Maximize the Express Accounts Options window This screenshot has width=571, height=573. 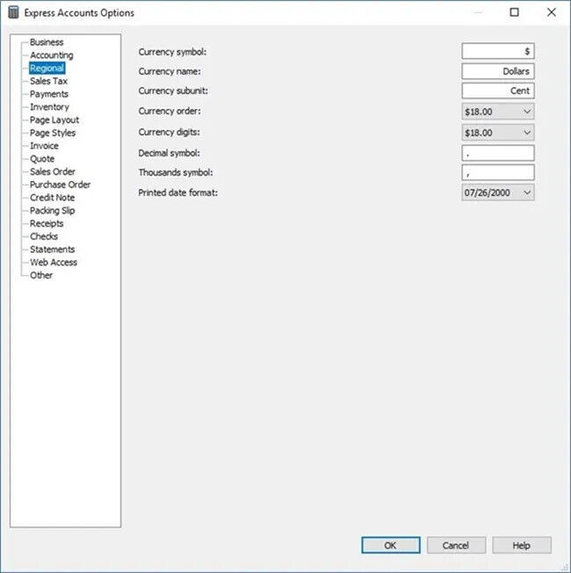(514, 12)
